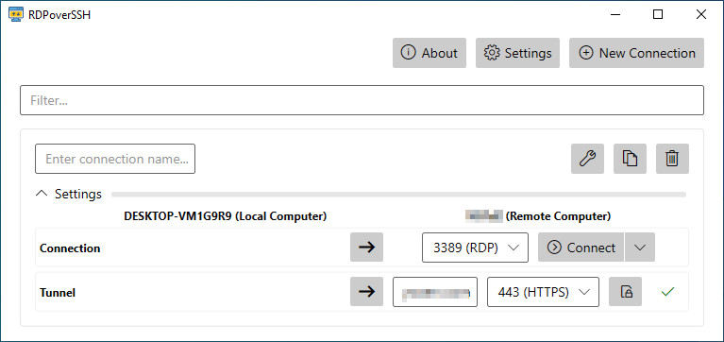This screenshot has height=342, width=724.
Task: Click the arrow button in Tunnel row
Action: point(366,292)
